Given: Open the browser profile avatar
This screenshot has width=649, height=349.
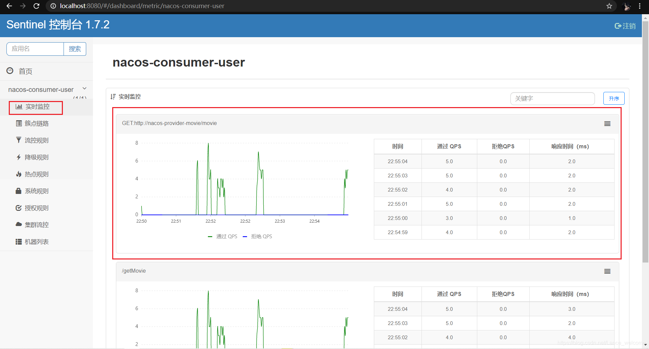Looking at the screenshot, I should (x=626, y=6).
